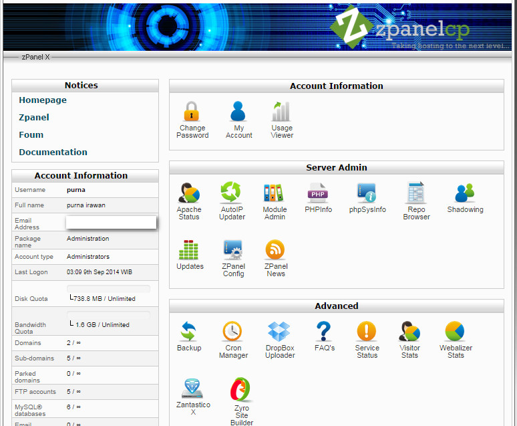Click '1.6 GB / Unlimited' bandwidth text
The image size is (517, 426).
(x=102, y=325)
